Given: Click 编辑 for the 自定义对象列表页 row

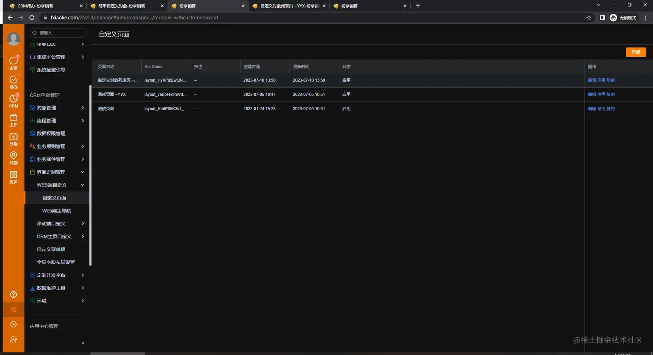Looking at the screenshot, I should point(592,80).
